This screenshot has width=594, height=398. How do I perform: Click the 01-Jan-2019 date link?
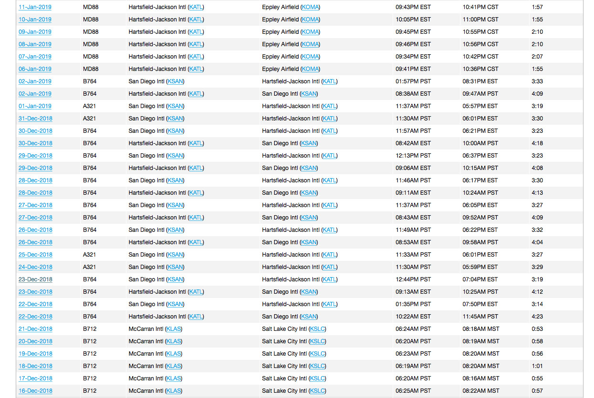35,106
